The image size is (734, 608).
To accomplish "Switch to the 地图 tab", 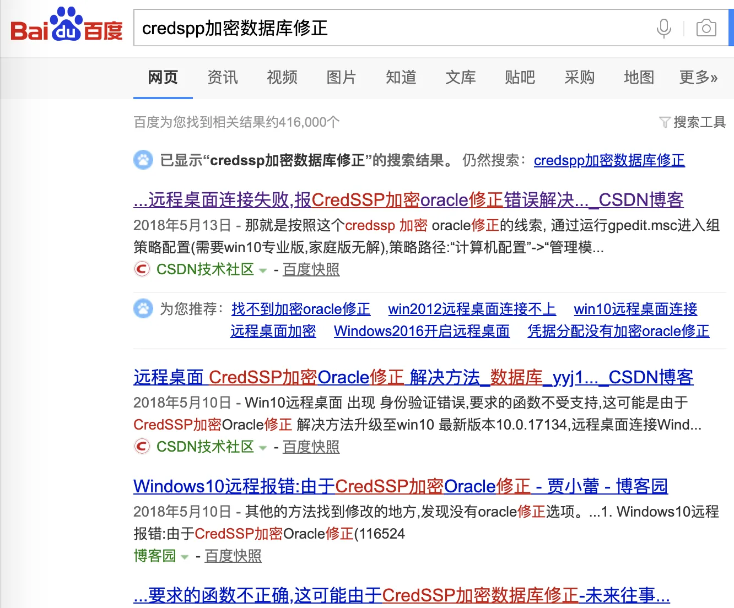I will click(x=639, y=77).
